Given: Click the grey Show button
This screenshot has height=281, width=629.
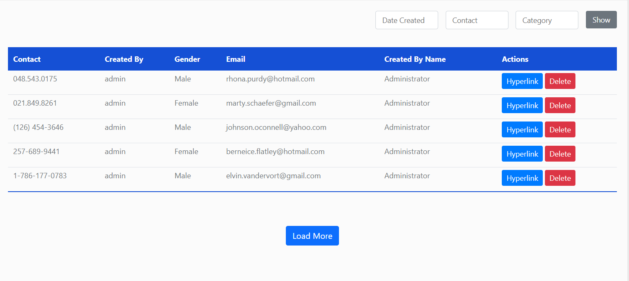Looking at the screenshot, I should coord(601,20).
